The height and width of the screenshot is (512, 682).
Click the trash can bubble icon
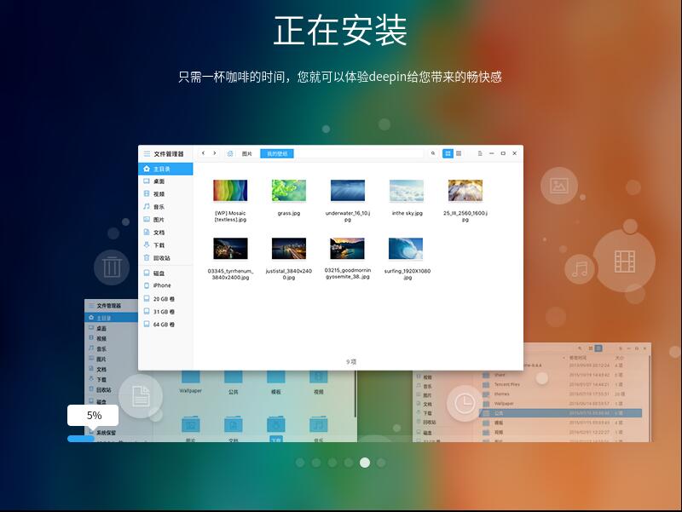112,267
